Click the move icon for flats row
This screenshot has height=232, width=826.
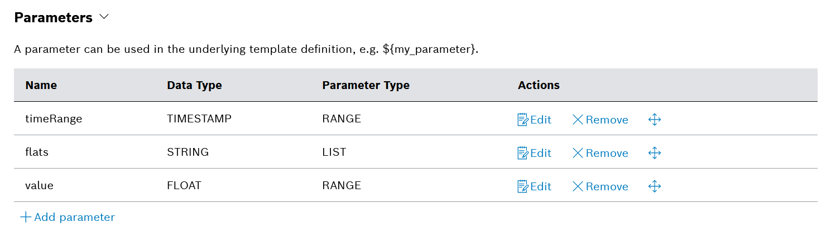[x=655, y=153]
